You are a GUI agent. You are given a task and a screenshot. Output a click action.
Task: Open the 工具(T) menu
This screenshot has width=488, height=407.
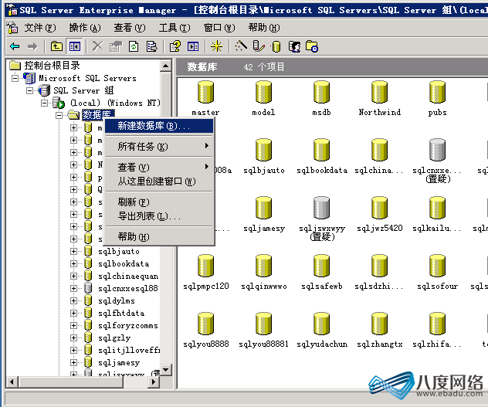[175, 28]
